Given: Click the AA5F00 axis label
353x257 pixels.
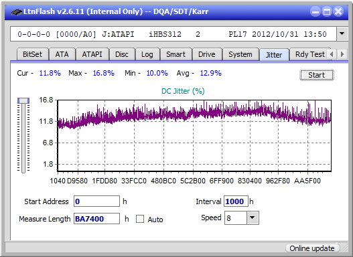Looking at the screenshot, I should point(307,181).
